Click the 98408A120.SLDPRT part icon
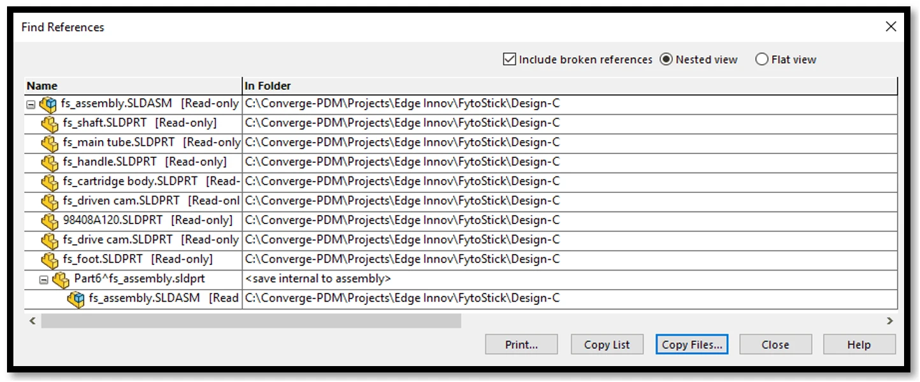The width and height of the screenshot is (920, 382). 50,221
